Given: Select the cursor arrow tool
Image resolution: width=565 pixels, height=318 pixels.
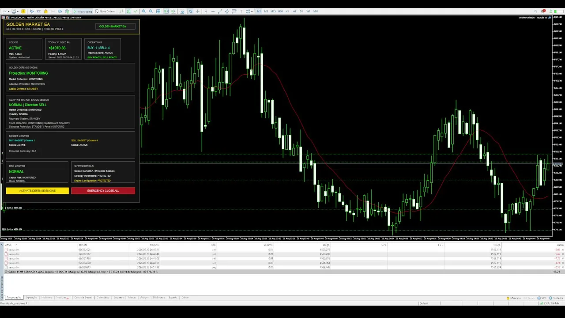Looking at the screenshot, I should (190, 11).
